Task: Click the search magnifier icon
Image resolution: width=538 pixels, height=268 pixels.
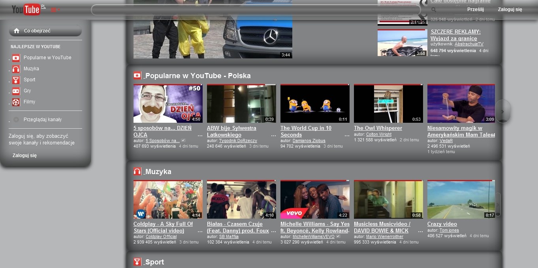Action: tap(434, 9)
